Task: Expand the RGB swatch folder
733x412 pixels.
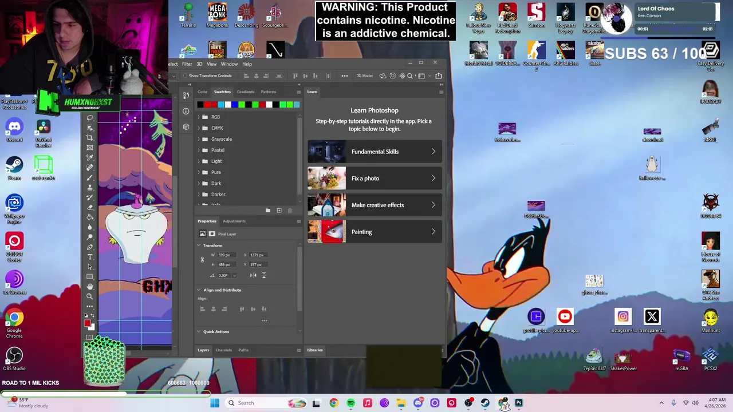Action: (x=199, y=117)
